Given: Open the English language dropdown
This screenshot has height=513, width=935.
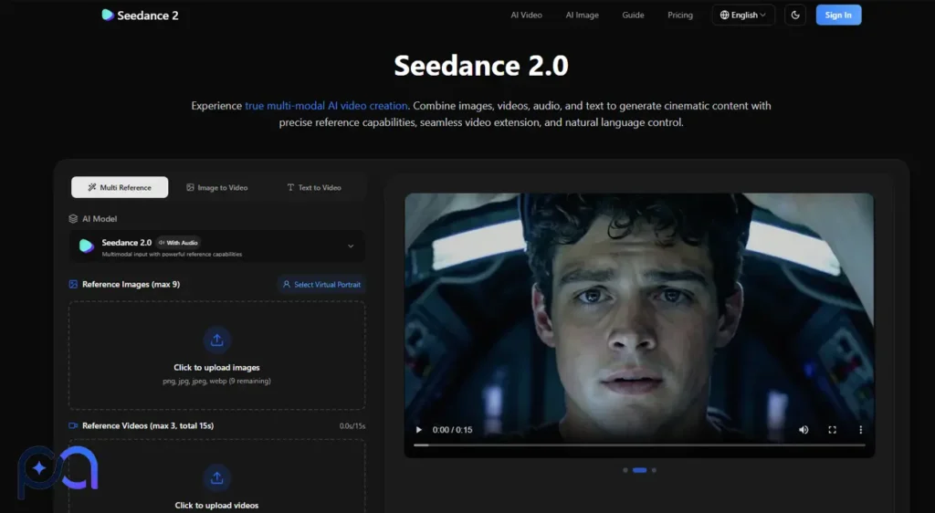Looking at the screenshot, I should tap(743, 15).
